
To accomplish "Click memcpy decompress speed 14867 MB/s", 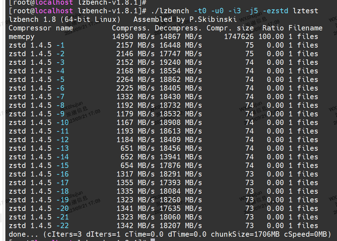I will [181, 37].
